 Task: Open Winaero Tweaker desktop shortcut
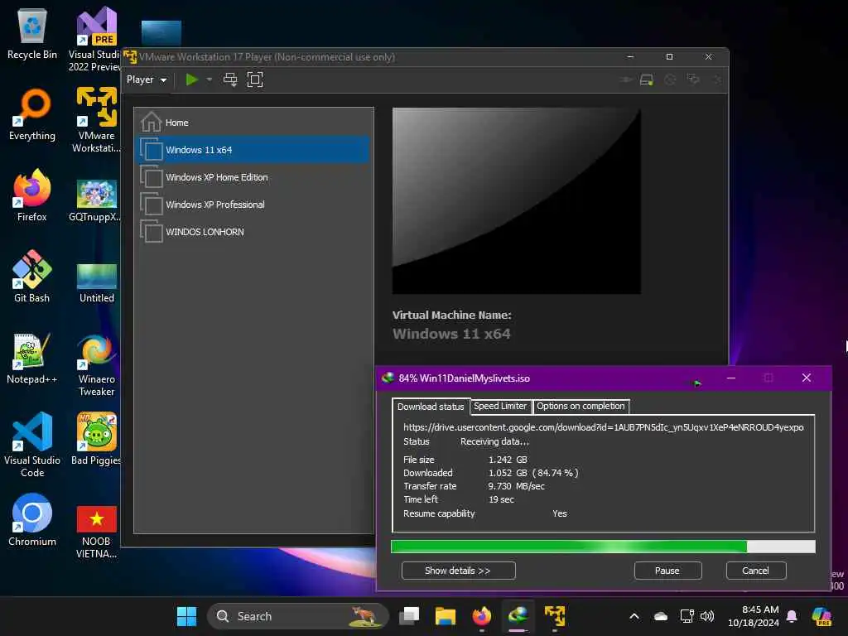tap(96, 365)
